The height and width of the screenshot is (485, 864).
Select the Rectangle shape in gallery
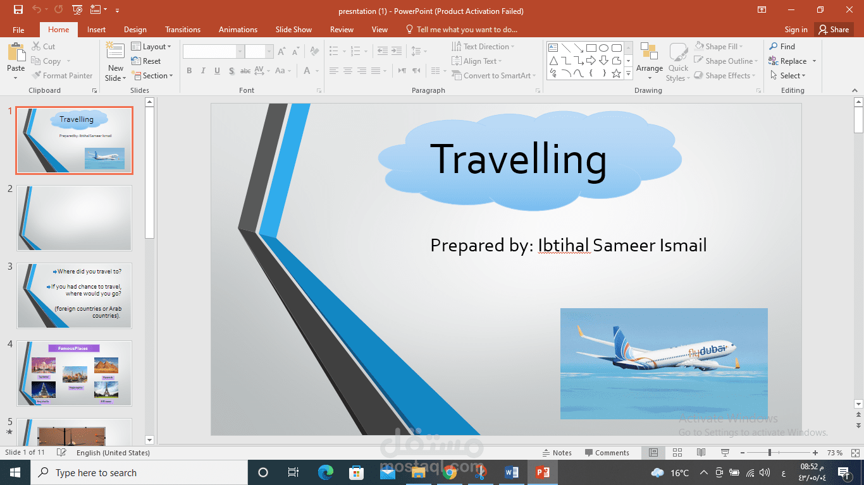point(591,48)
